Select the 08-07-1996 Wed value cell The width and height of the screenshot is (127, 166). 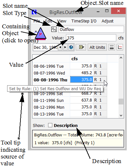(x=82, y=73)
